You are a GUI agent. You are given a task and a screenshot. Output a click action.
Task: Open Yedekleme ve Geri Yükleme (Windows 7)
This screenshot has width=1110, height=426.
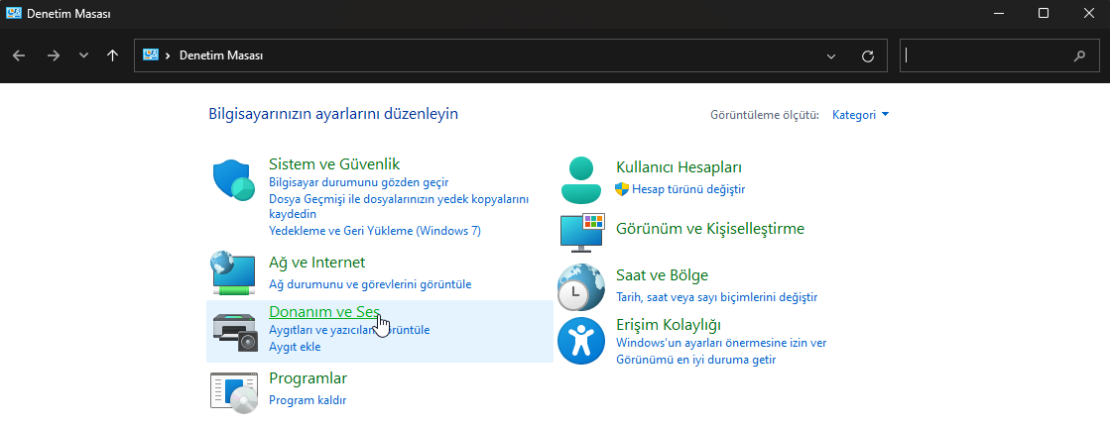click(x=375, y=230)
